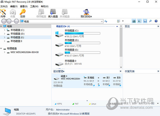Click the 本地磁盘 (D:) usage bar

pyautogui.click(x=82, y=43)
